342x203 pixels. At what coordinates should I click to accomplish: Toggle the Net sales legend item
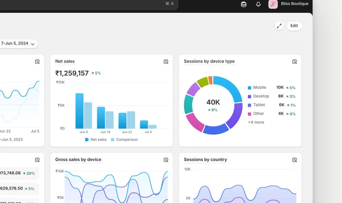(x=96, y=139)
